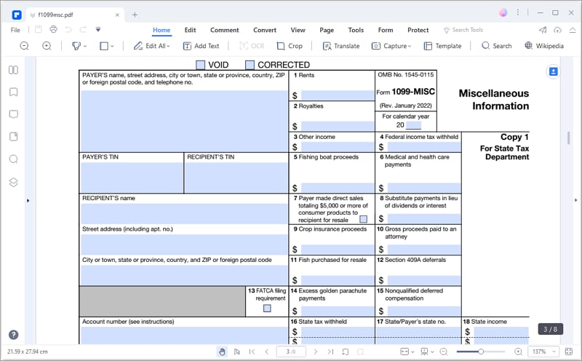Switch to the View tab
This screenshot has width=582, height=361.
point(298,30)
